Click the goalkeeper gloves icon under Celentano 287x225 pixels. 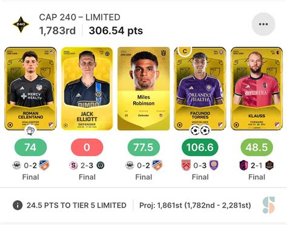pyautogui.click(x=30, y=131)
